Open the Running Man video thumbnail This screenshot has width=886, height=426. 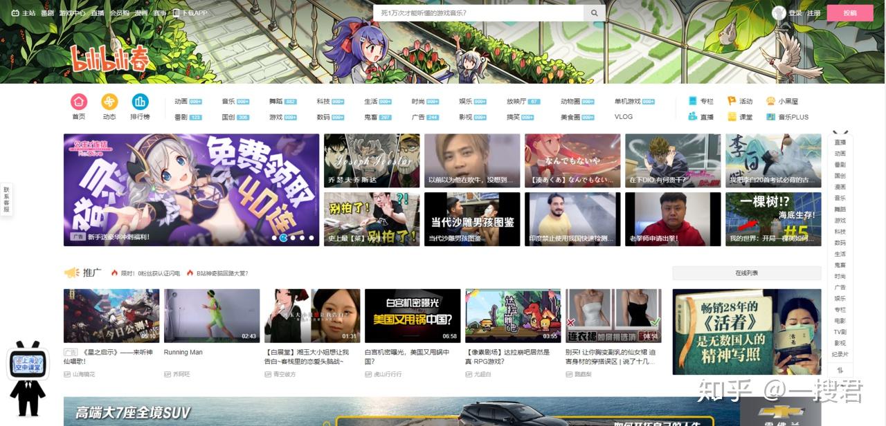tap(212, 316)
